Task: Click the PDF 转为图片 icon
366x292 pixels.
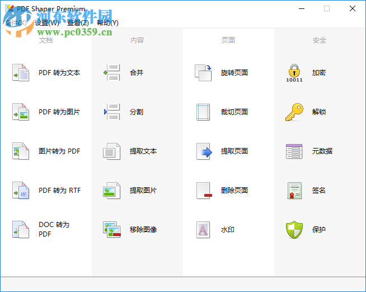Action: pos(21,112)
